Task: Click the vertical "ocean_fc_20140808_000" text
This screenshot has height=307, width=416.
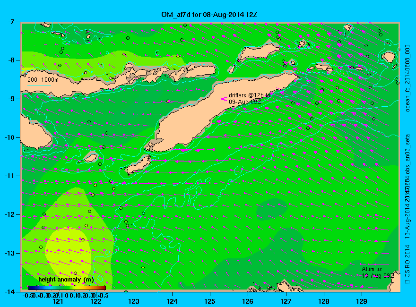Action: [407, 78]
